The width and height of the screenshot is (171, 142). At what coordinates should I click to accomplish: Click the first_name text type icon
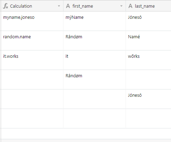coord(68,6)
